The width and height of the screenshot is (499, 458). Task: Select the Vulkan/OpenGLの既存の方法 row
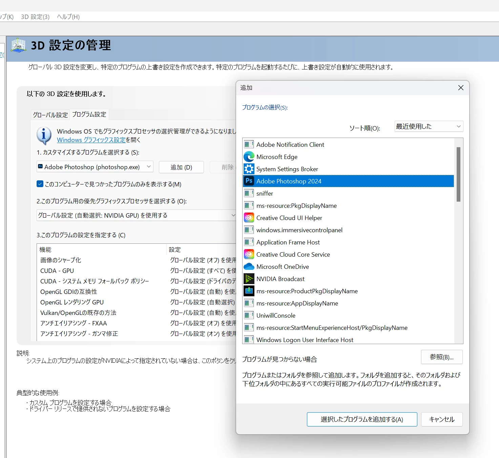point(137,313)
